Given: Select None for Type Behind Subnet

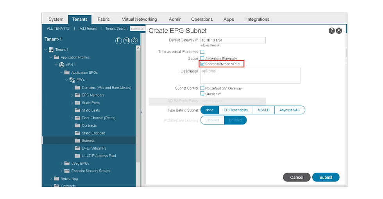Looking at the screenshot, I should (209, 110).
